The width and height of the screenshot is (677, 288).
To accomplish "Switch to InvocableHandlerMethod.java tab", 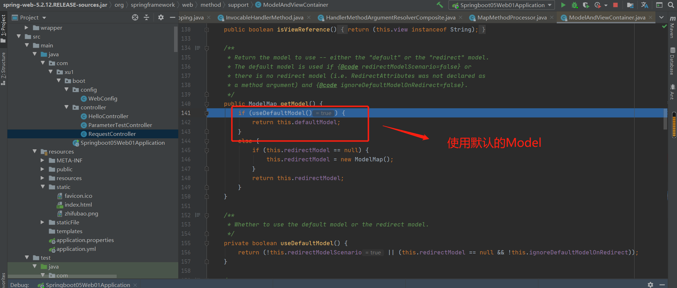I will pyautogui.click(x=264, y=17).
